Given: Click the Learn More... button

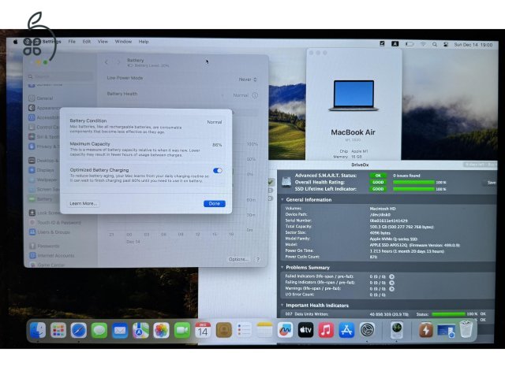Looking at the screenshot, I should coord(83,204).
